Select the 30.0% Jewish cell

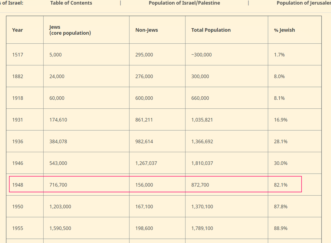tap(295, 163)
